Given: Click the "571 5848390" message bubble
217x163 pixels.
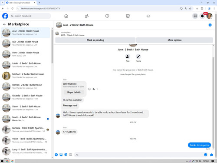Looking at the screenshot, I should [x=69, y=132].
